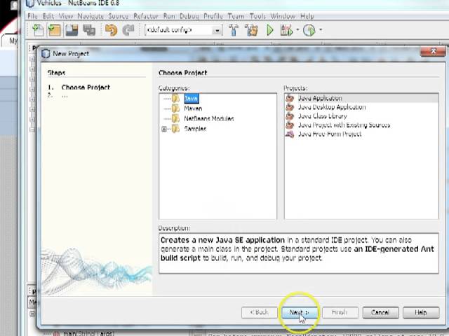The width and height of the screenshot is (449, 336).
Task: Click the Java Application coffee cup icon
Action: point(290,98)
